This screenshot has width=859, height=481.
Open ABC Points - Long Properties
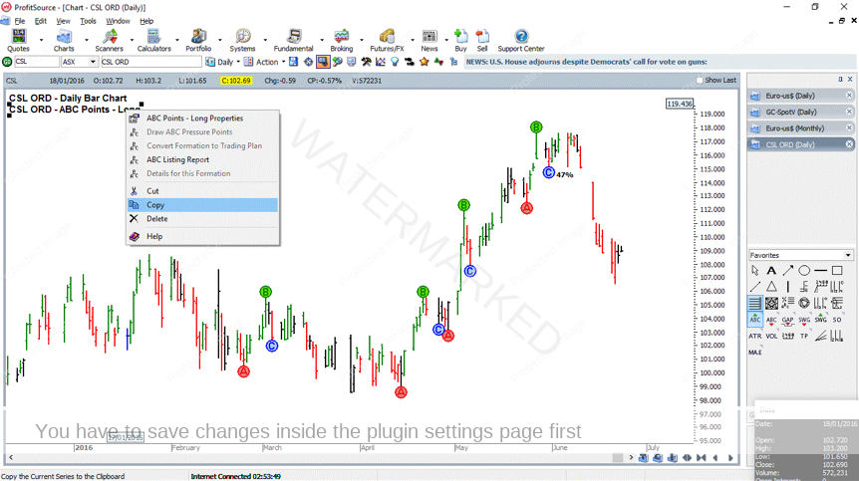pyautogui.click(x=202, y=119)
